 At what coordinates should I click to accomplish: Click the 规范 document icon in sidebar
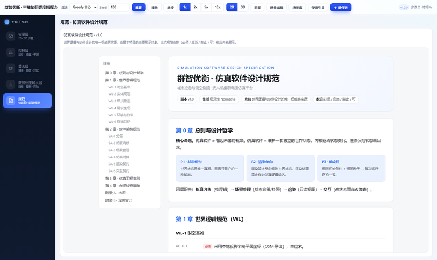[10, 101]
